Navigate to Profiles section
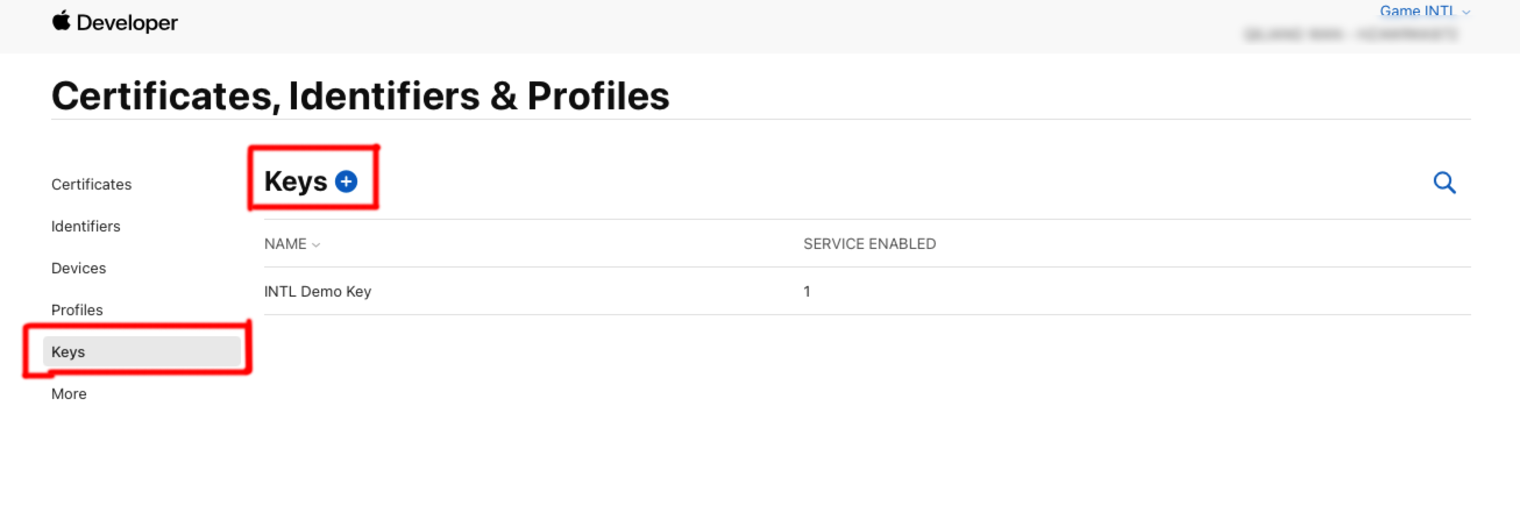Screen dimensions: 1520x513 click(77, 310)
